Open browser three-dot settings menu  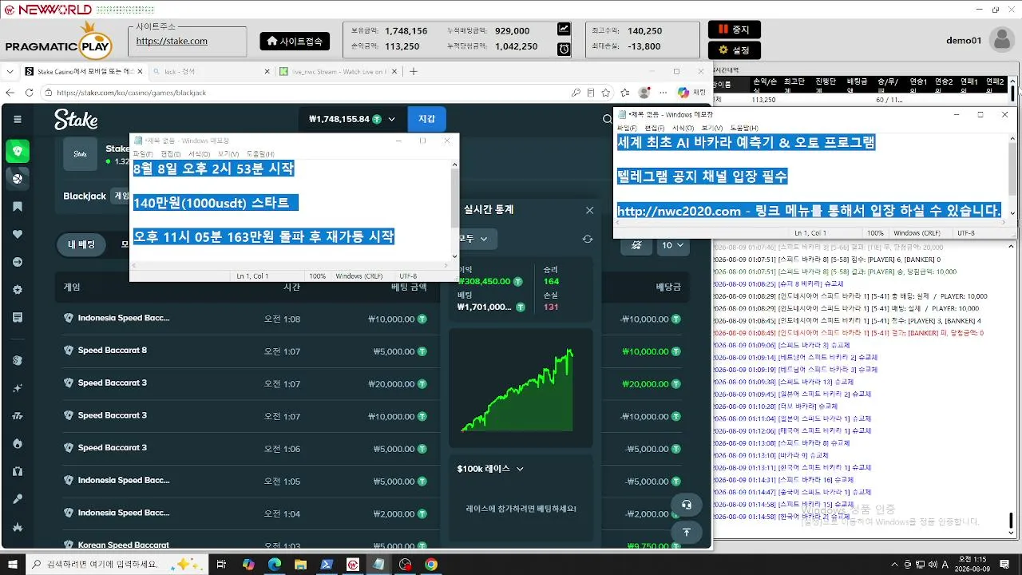pos(663,93)
